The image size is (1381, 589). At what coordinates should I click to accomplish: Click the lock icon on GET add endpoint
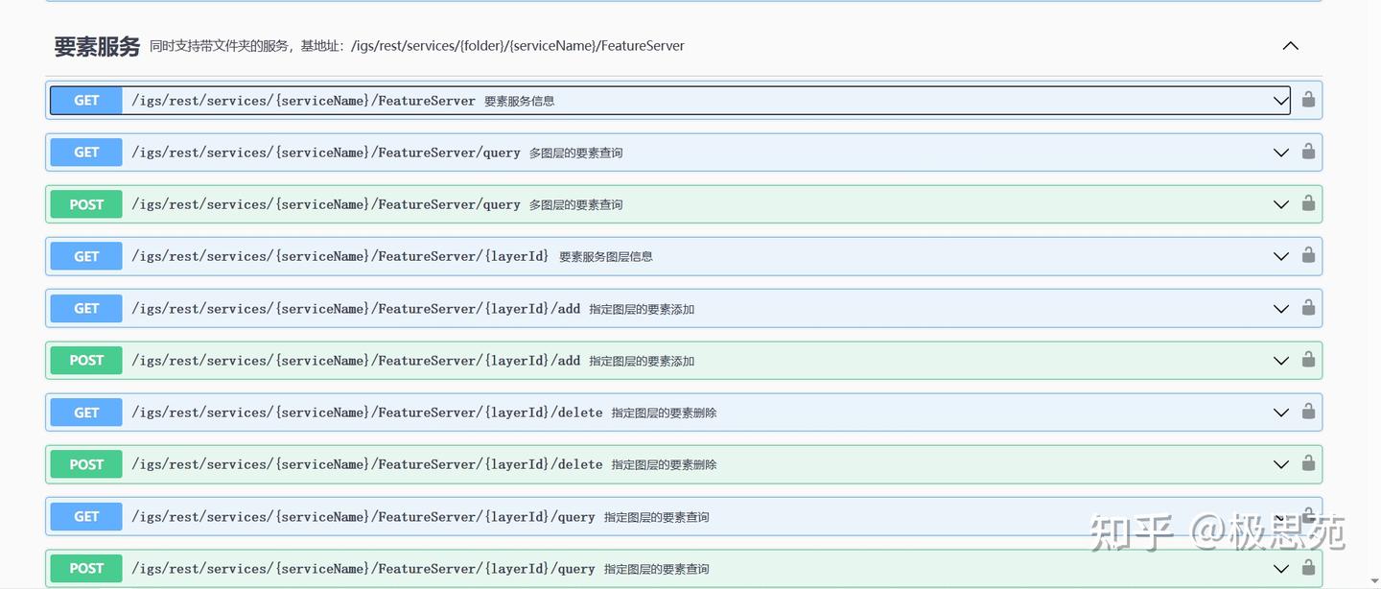[x=1308, y=308]
